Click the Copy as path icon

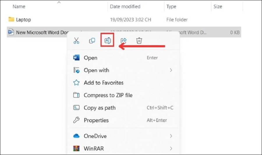(76, 107)
